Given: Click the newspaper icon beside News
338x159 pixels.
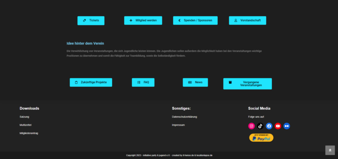Looking at the screenshot, I should [190, 82].
